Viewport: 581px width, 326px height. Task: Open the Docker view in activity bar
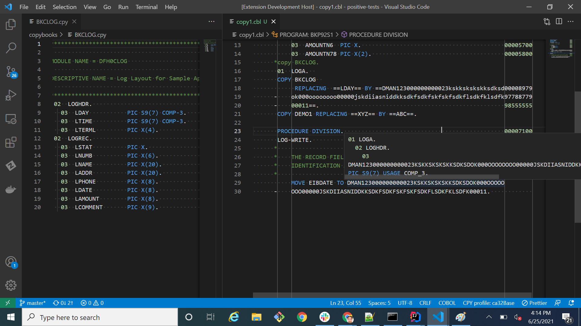click(x=11, y=189)
